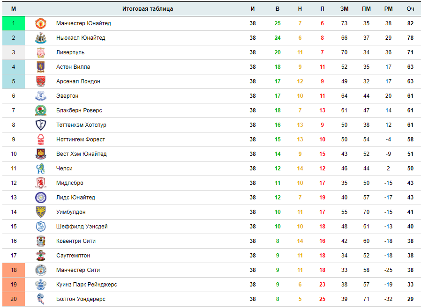The image size is (421, 308).
Task: Select the Шеффилд Уэнсдей team name
Action: point(82,227)
